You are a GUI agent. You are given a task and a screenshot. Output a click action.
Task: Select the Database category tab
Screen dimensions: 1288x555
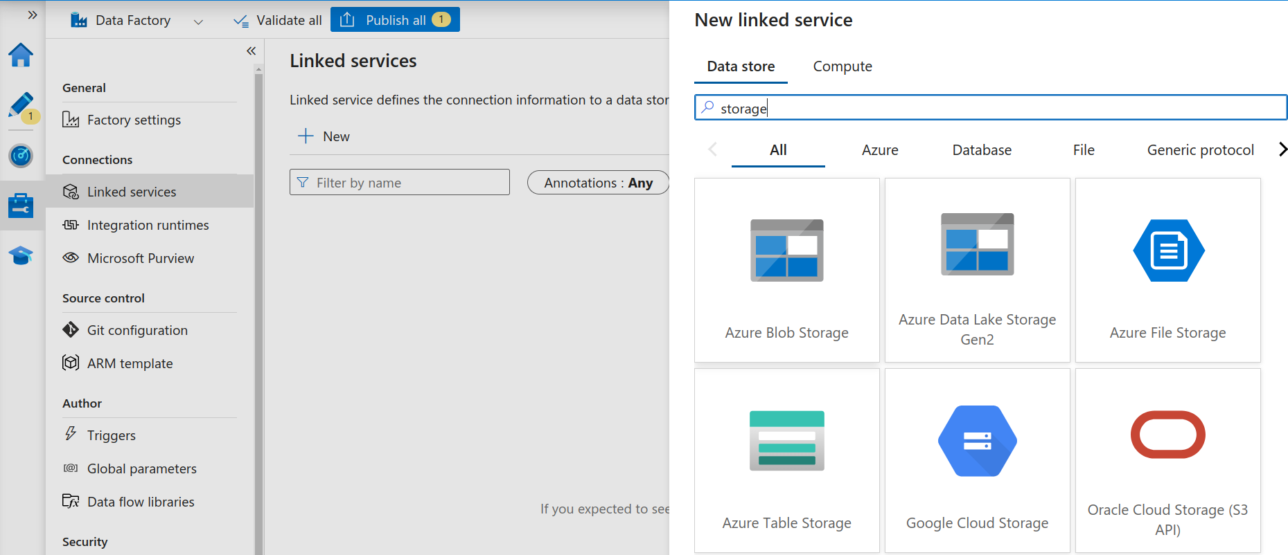coord(982,150)
